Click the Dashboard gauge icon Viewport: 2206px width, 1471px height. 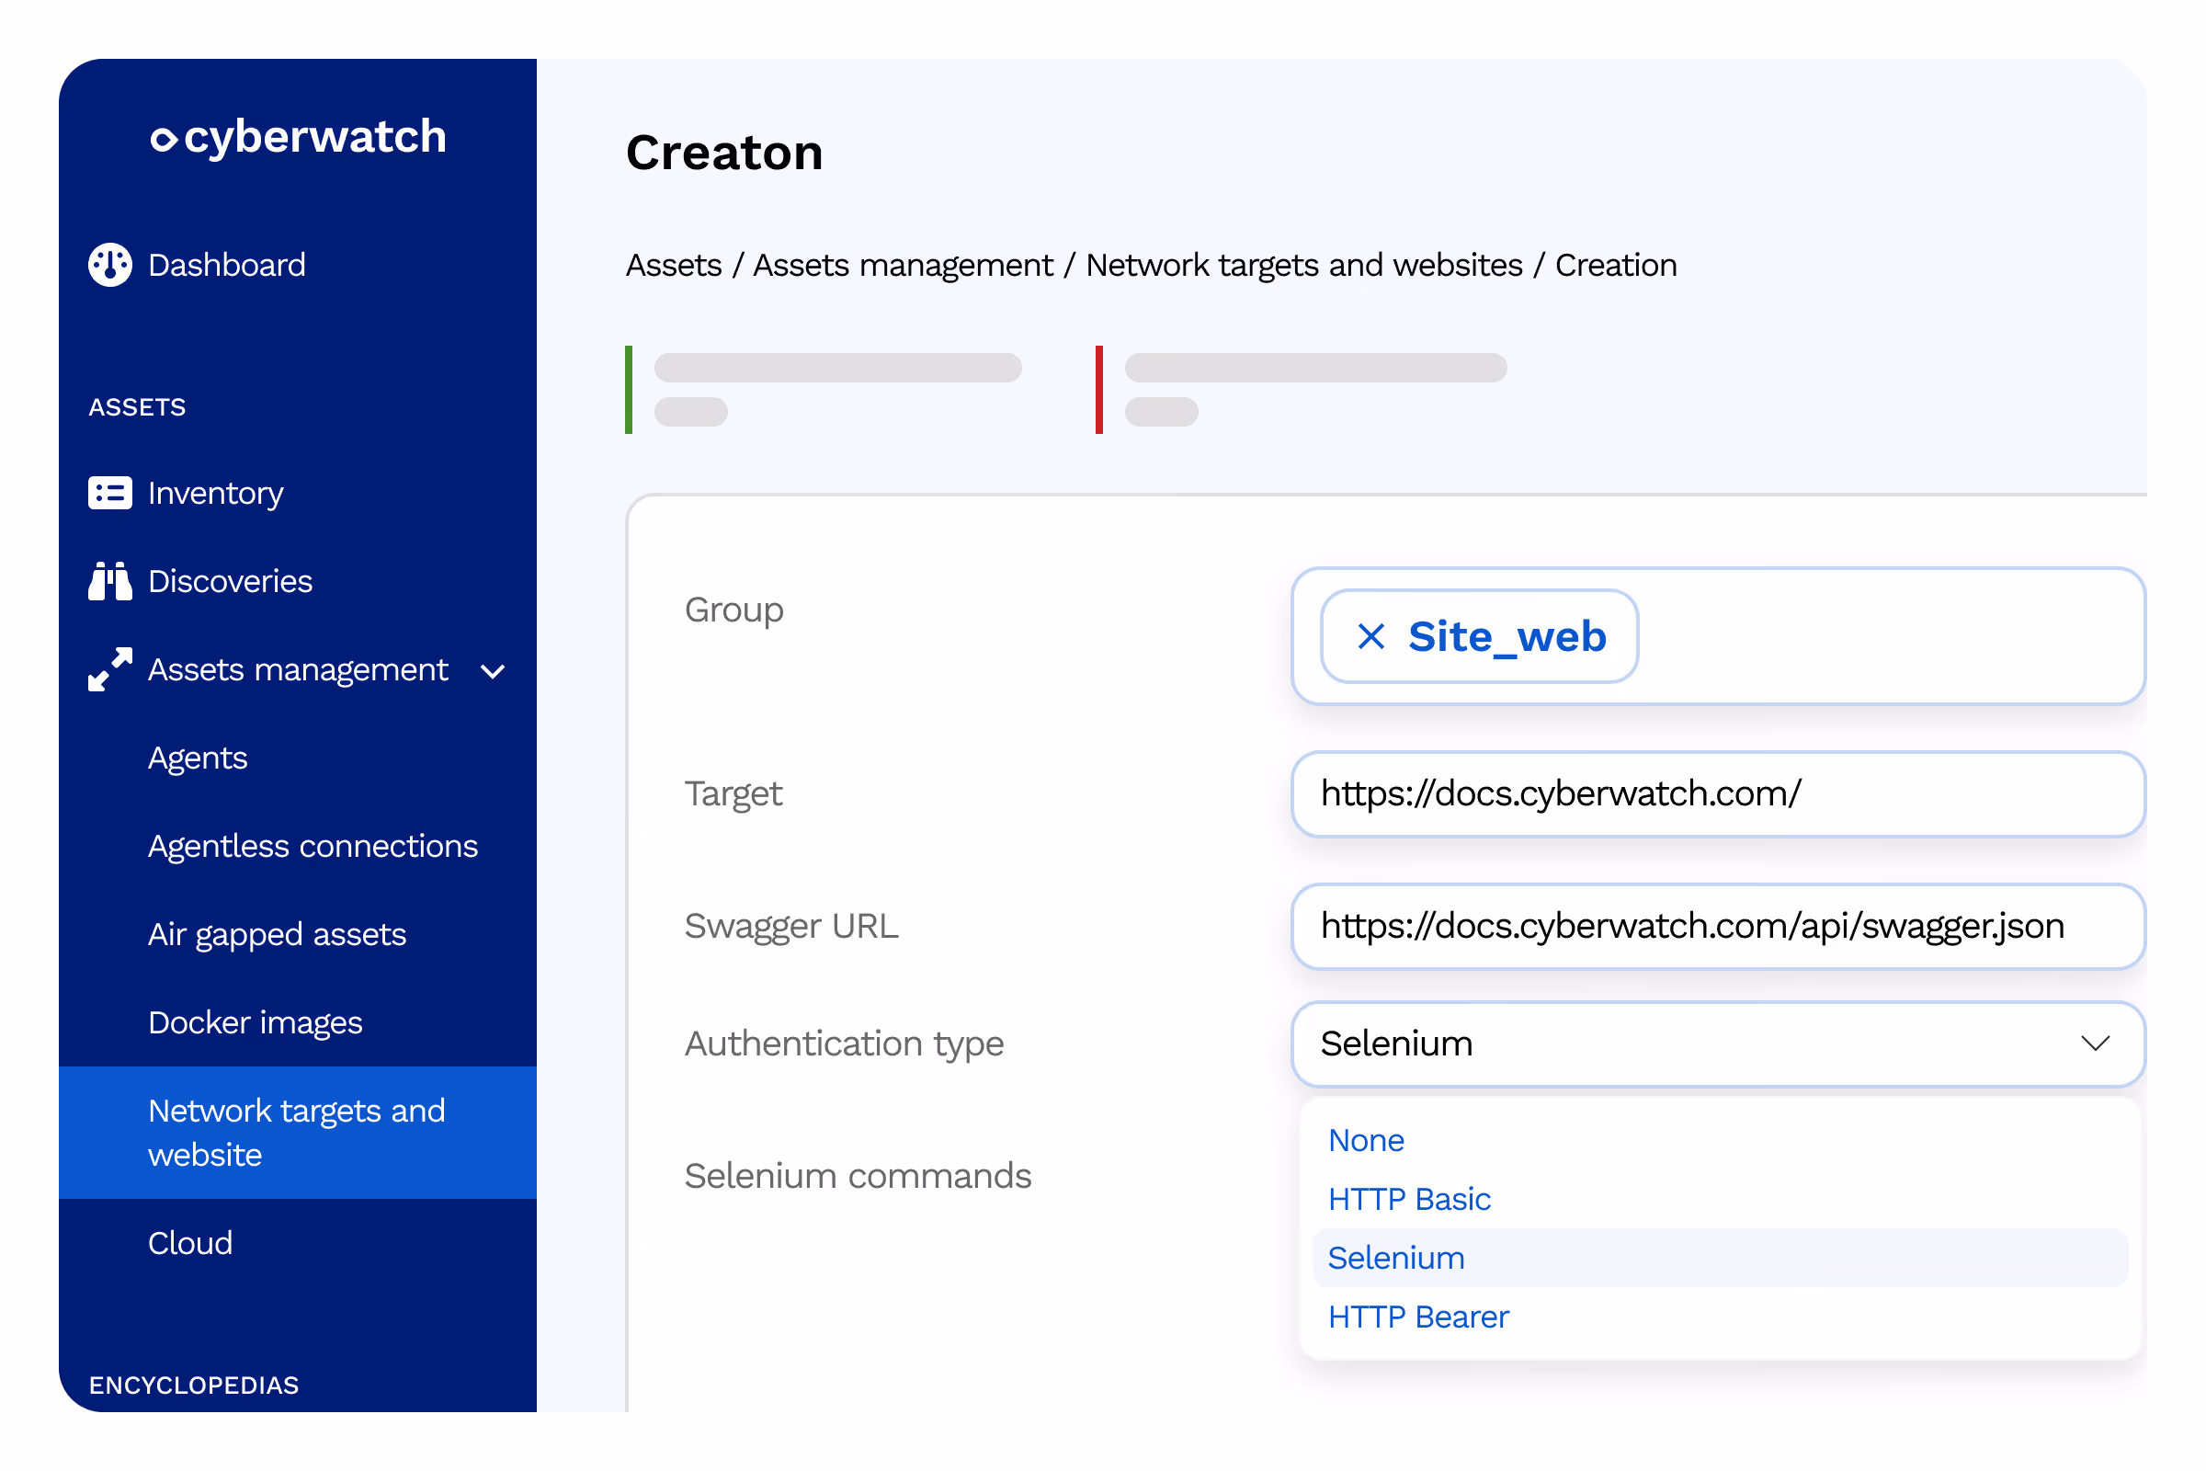click(109, 265)
